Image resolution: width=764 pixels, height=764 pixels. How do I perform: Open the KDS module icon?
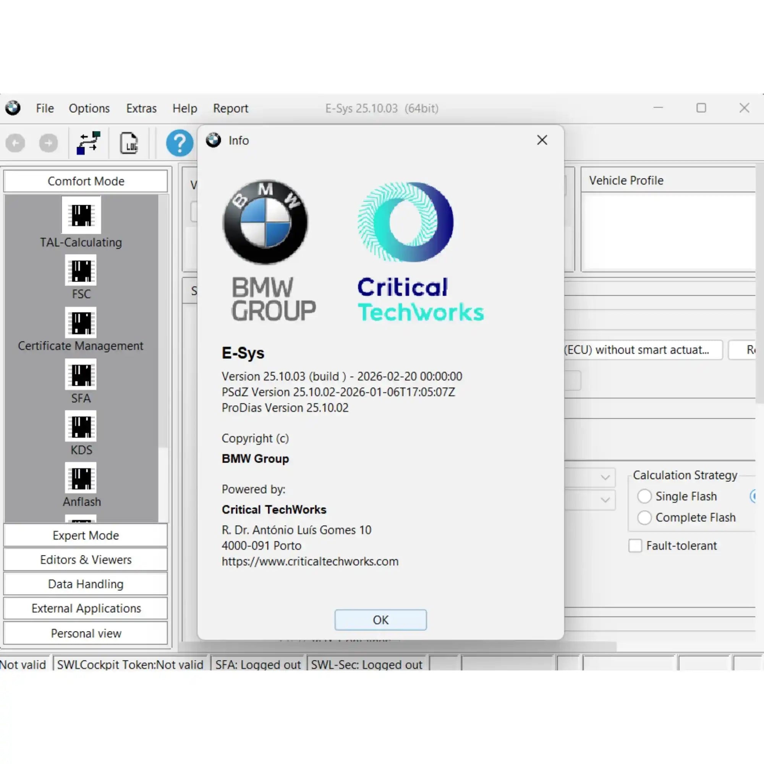click(x=81, y=426)
